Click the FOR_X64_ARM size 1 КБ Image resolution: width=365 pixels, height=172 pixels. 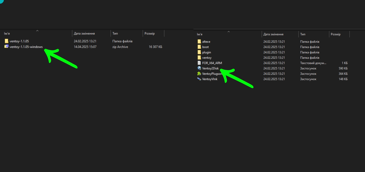click(345, 63)
